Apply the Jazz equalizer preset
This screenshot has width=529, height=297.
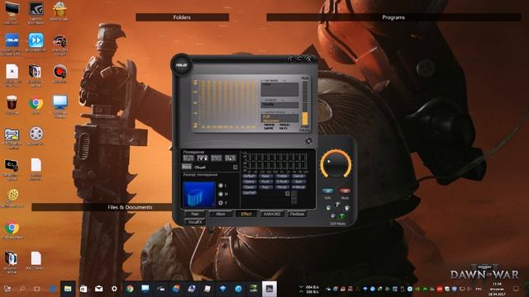(298, 181)
